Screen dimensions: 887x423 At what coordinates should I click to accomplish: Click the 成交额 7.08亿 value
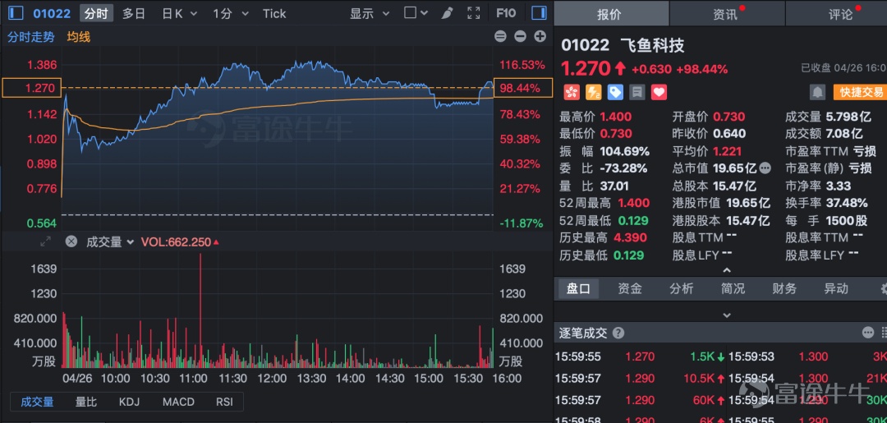click(x=844, y=134)
